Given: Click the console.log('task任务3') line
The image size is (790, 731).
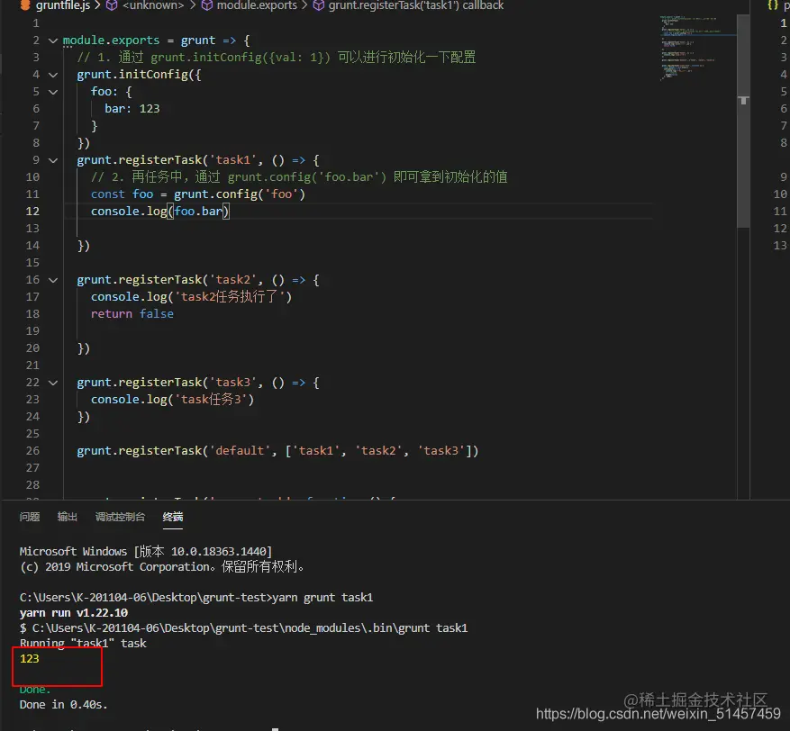Looking at the screenshot, I should (x=172, y=400).
